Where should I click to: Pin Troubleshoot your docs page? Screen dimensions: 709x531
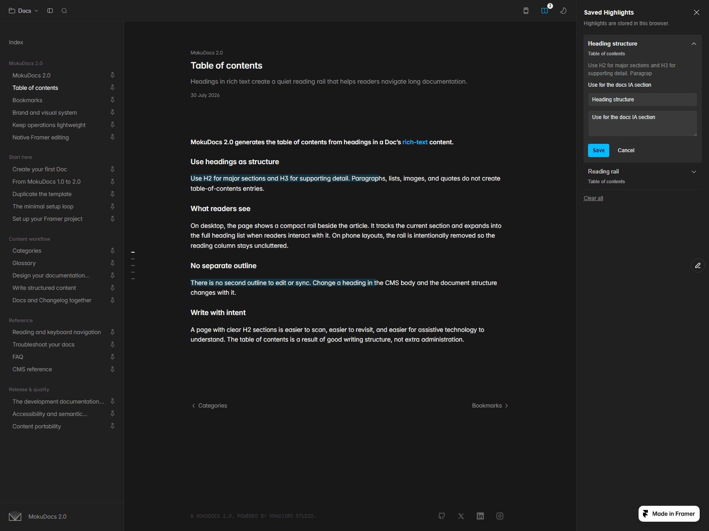pyautogui.click(x=113, y=344)
